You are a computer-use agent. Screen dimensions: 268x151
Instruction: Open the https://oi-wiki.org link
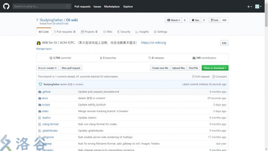pos(153,43)
